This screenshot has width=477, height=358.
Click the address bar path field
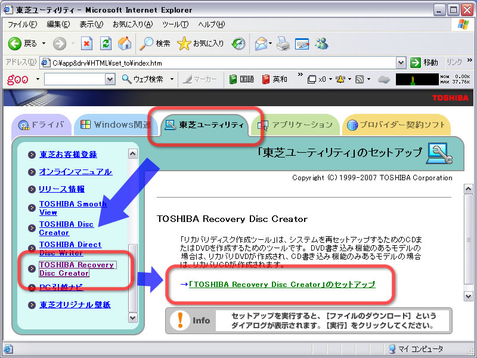click(218, 63)
